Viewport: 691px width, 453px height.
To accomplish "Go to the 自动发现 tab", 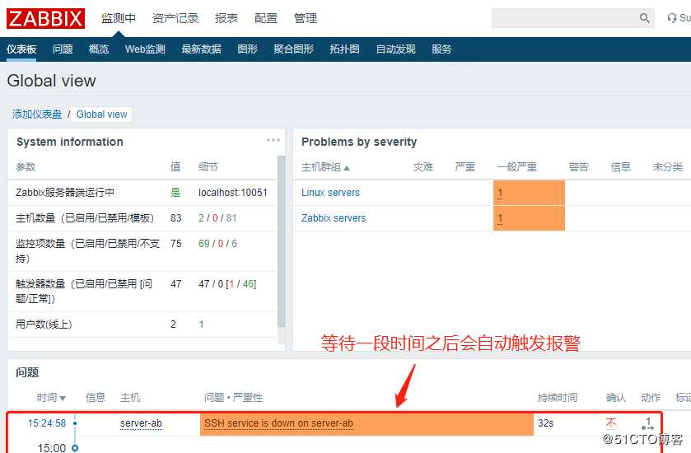I will (x=395, y=49).
